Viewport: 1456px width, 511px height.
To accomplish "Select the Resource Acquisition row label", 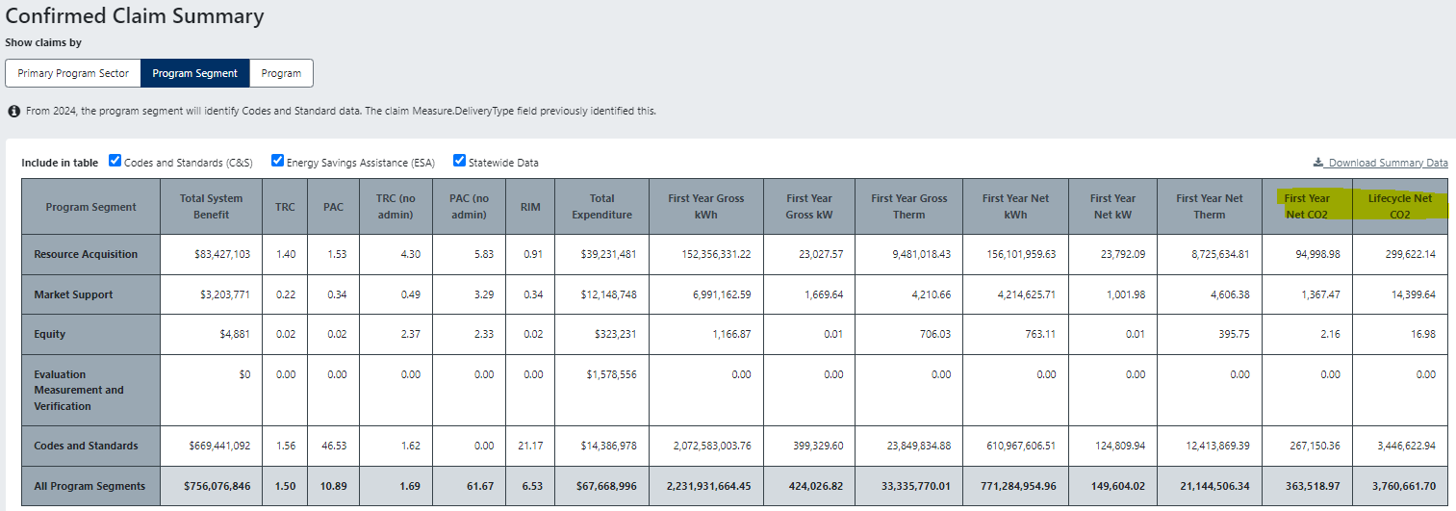I will click(86, 254).
